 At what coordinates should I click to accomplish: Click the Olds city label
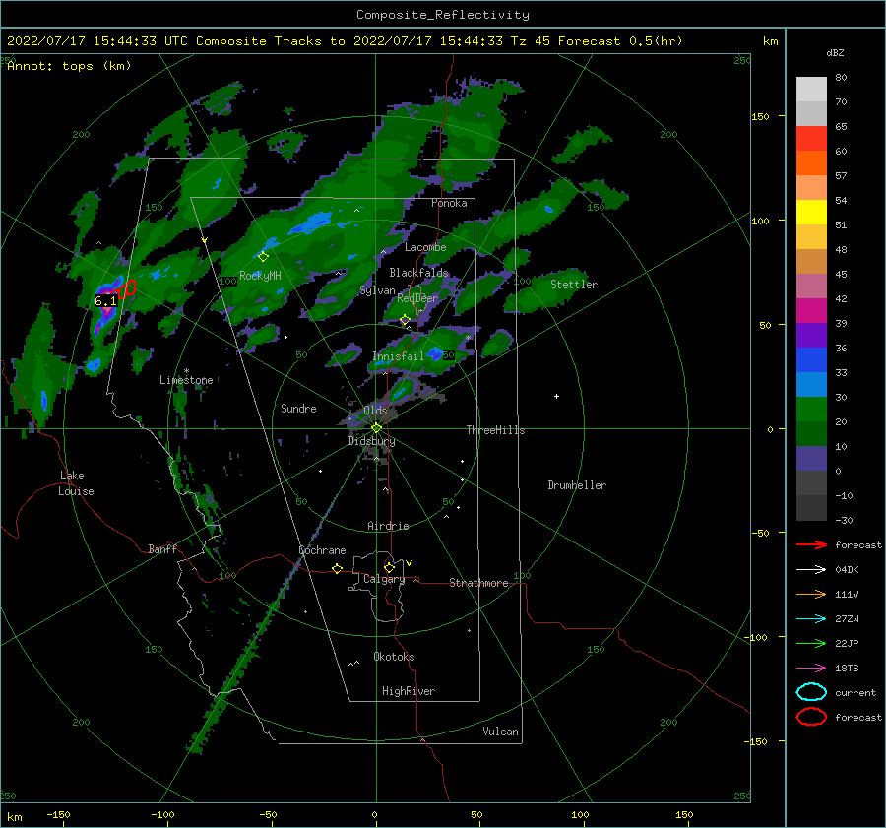(375, 411)
